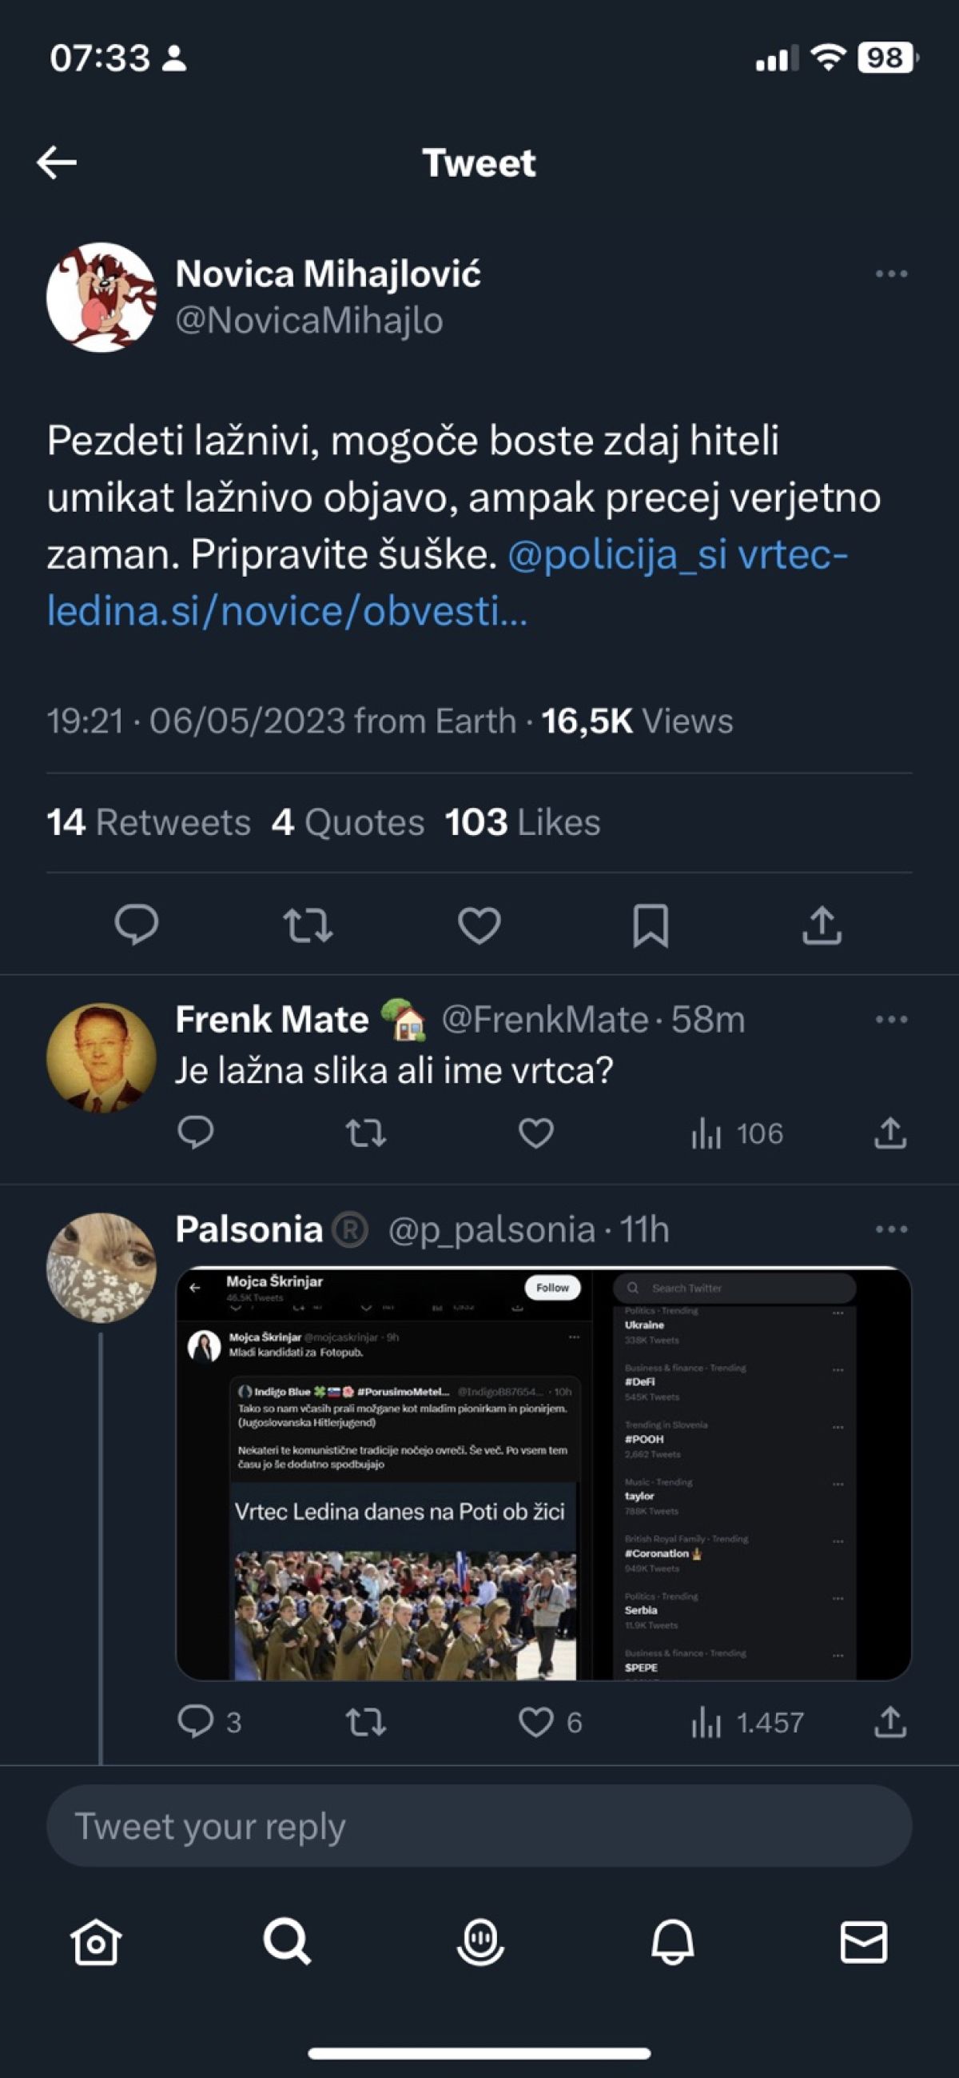The height and width of the screenshot is (2078, 959).
Task: Open the Spaces microphone tab
Action: pyautogui.click(x=480, y=1941)
